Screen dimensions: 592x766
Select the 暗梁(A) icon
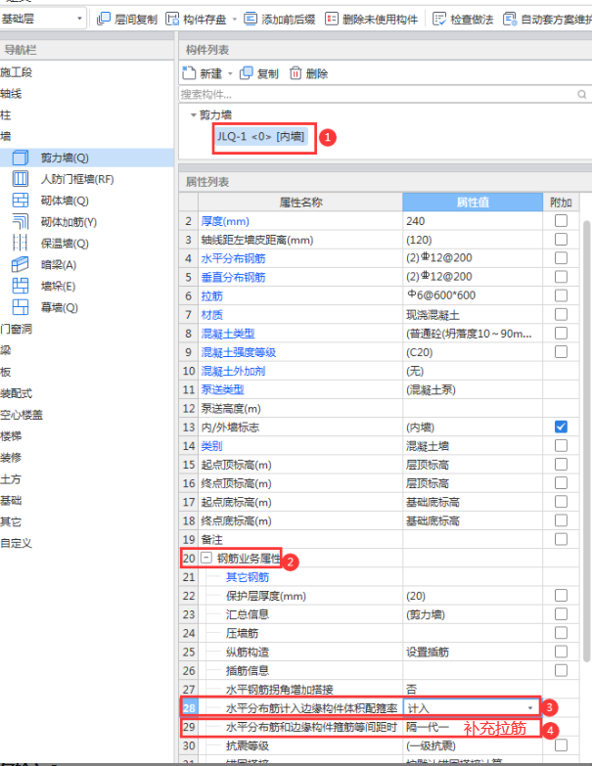[20, 264]
